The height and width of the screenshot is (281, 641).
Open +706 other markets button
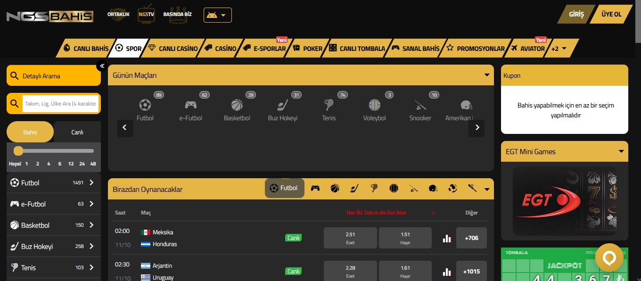[471, 238]
